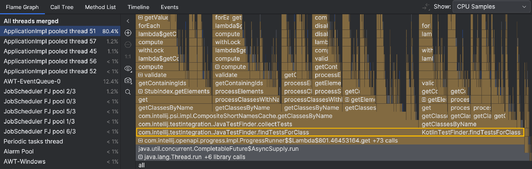532x169 pixels.
Task: Select the Periodic tasks thread
Action: coord(60,141)
